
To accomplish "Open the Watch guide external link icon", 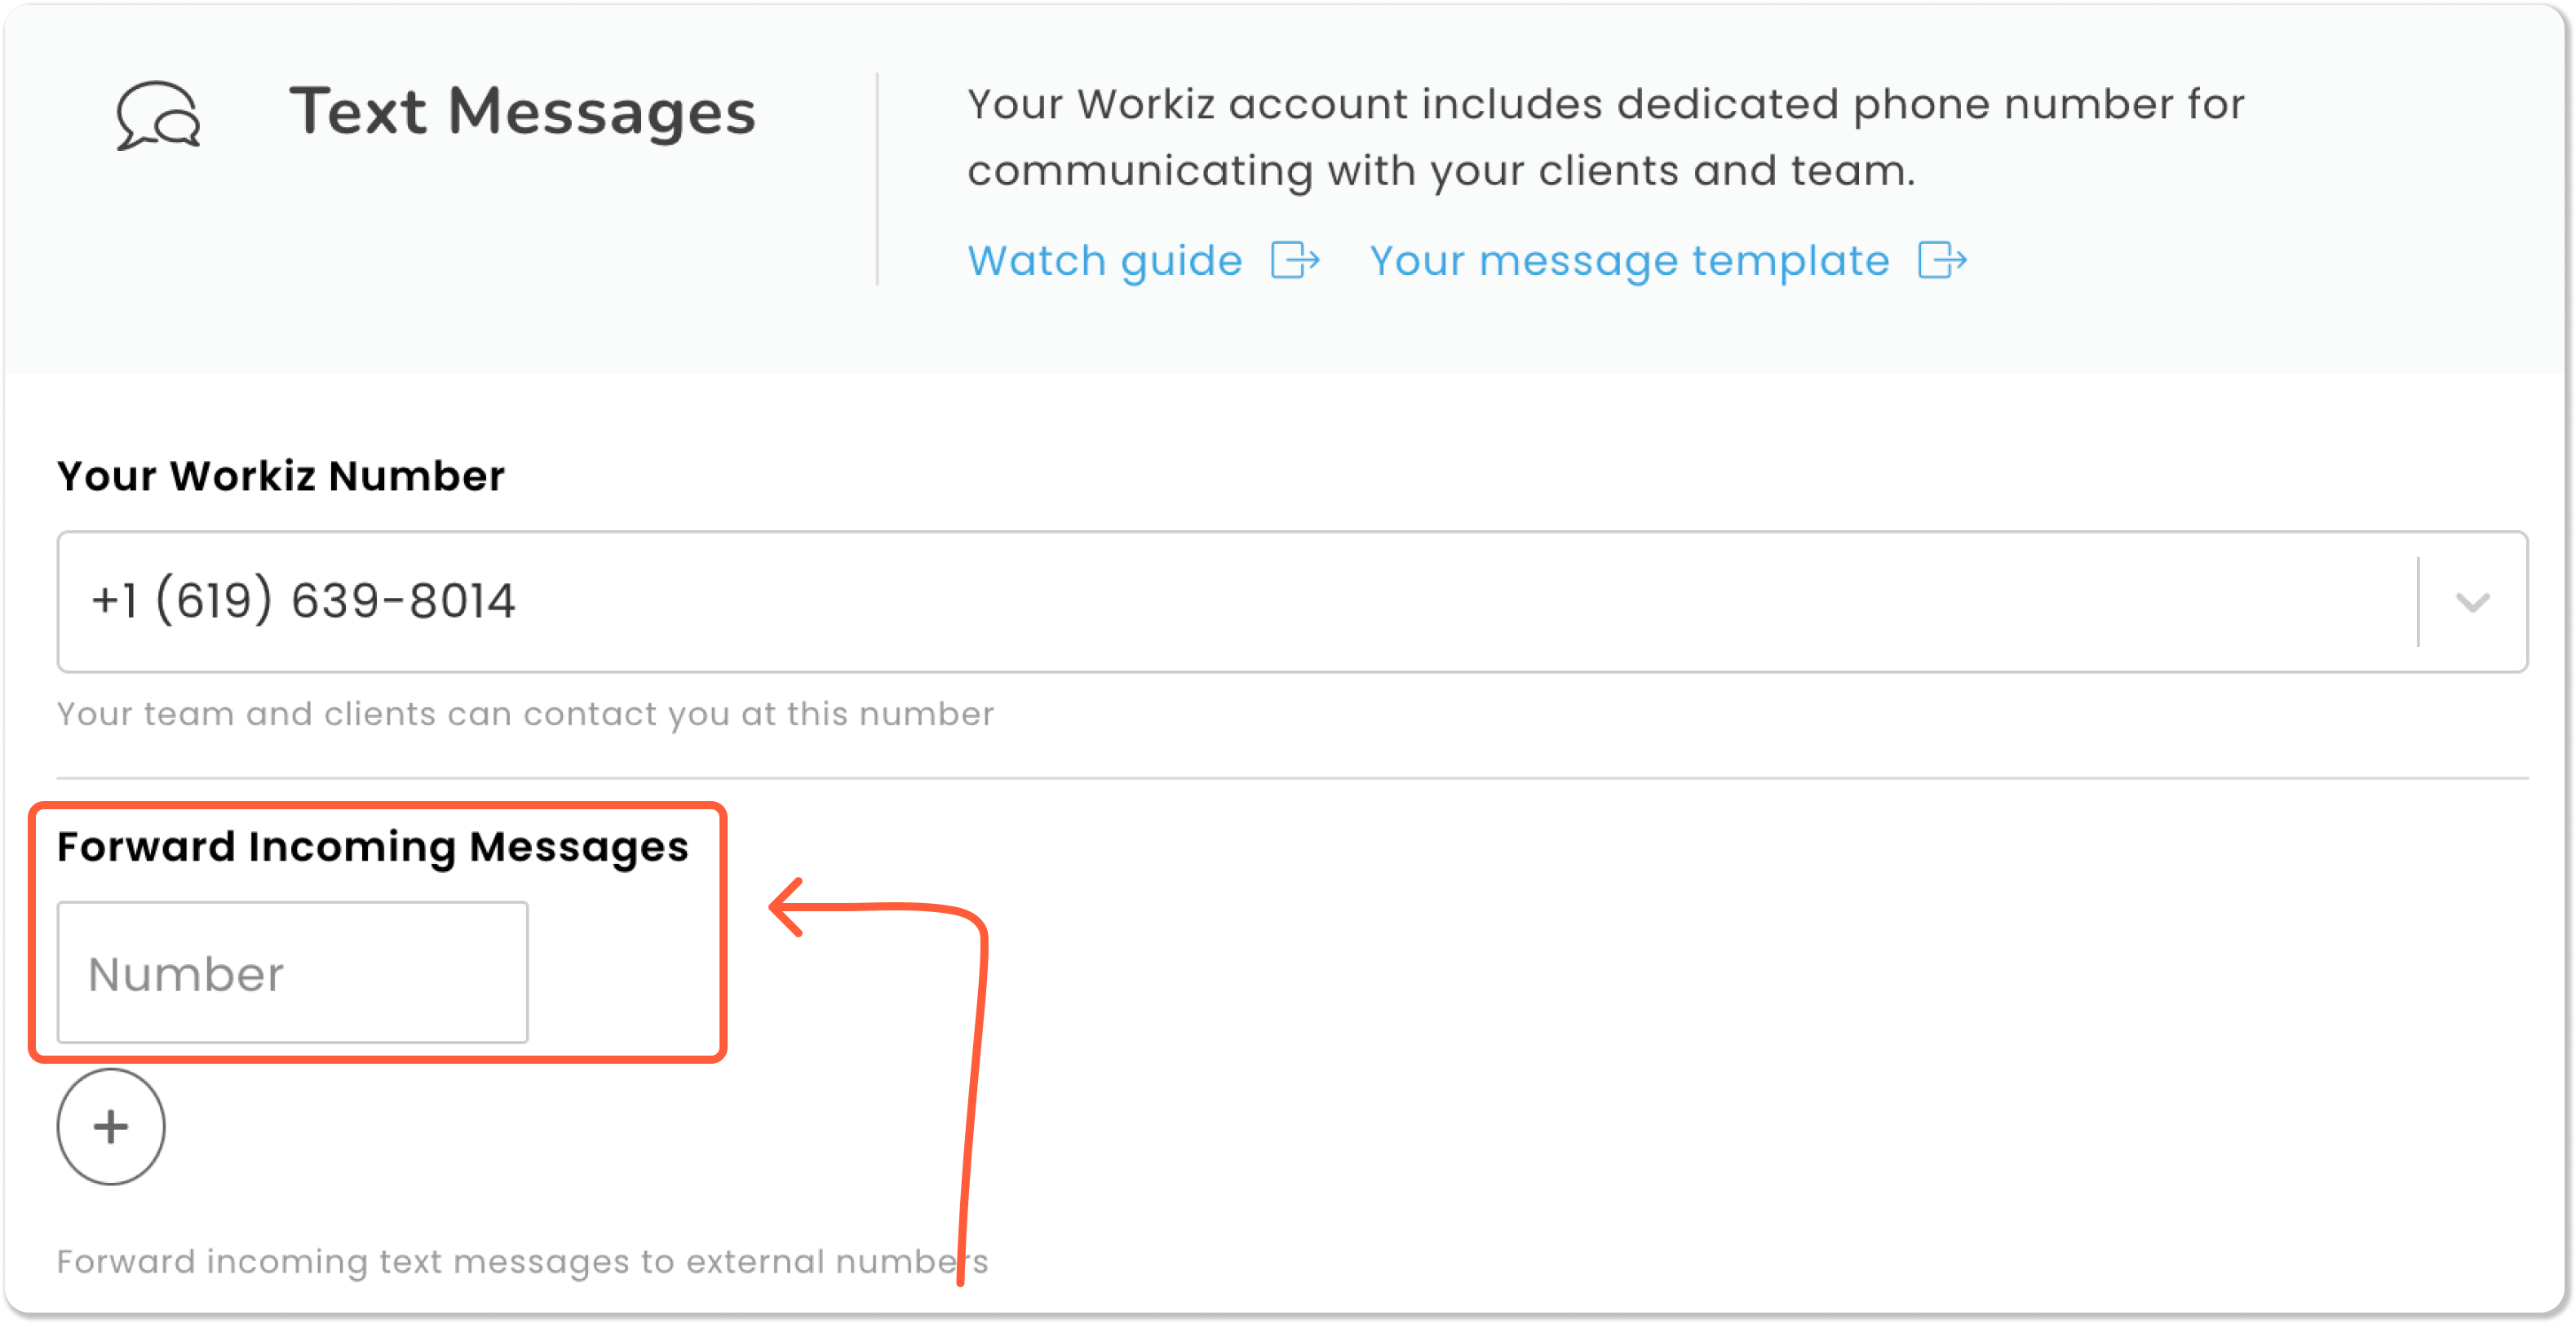I will click(x=1295, y=261).
